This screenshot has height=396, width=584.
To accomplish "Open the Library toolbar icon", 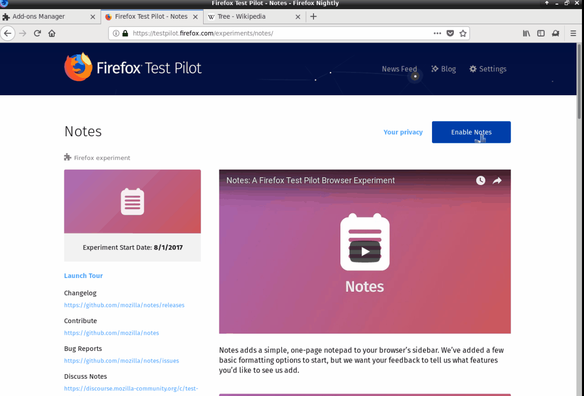I will pos(526,33).
